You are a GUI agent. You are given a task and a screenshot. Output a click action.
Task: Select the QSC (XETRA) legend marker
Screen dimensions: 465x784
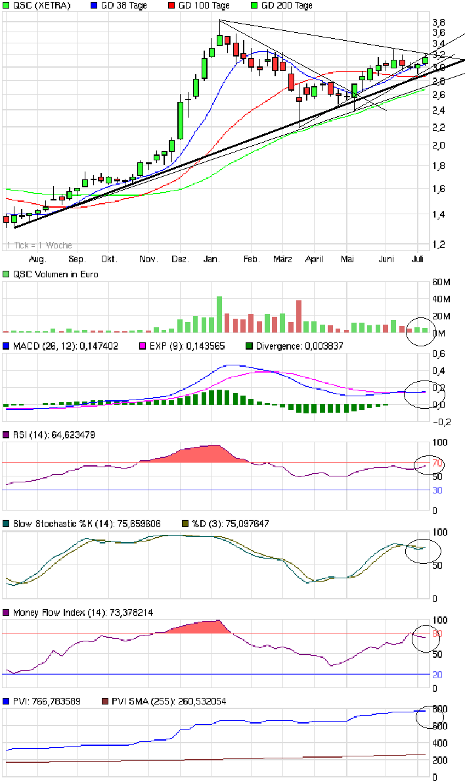7,5
